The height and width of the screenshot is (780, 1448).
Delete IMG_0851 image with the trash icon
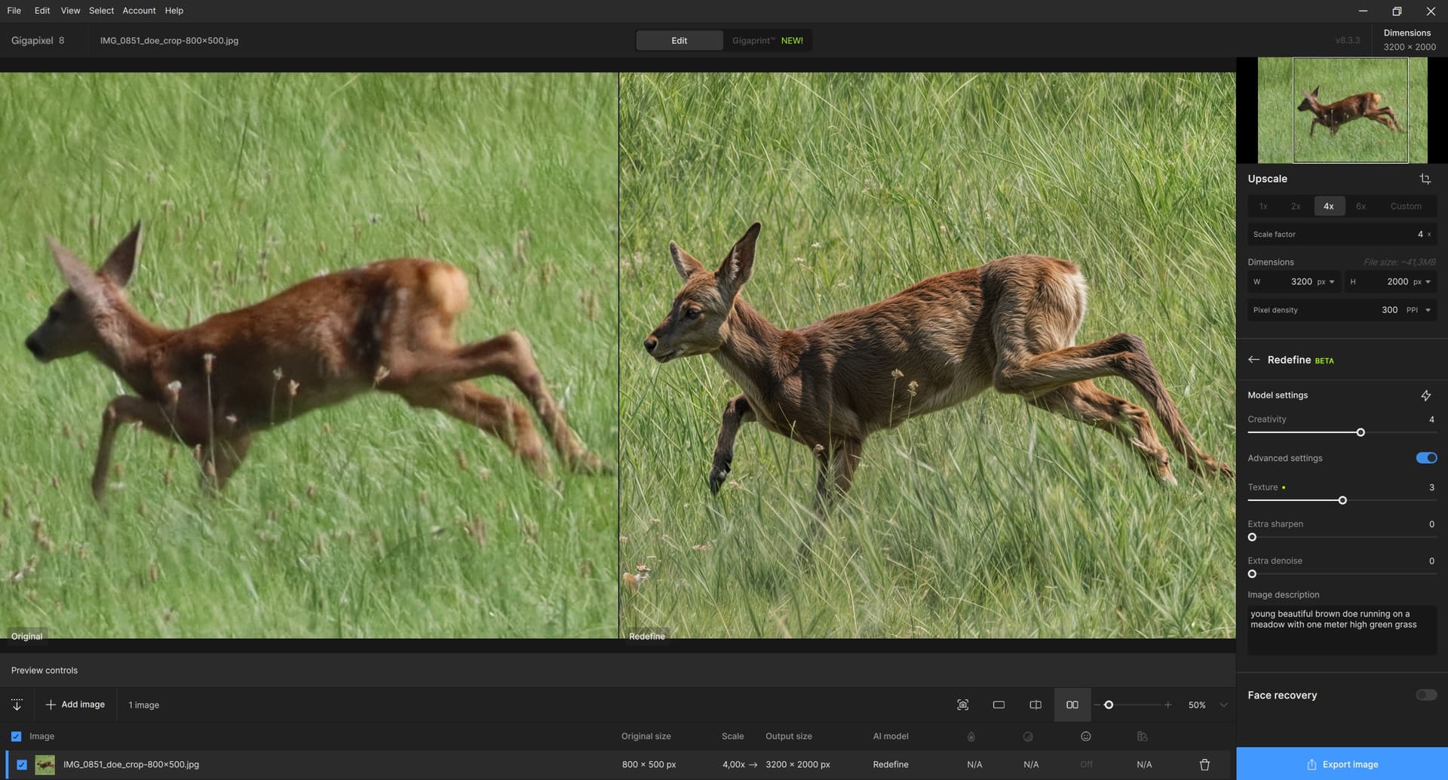[1204, 764]
